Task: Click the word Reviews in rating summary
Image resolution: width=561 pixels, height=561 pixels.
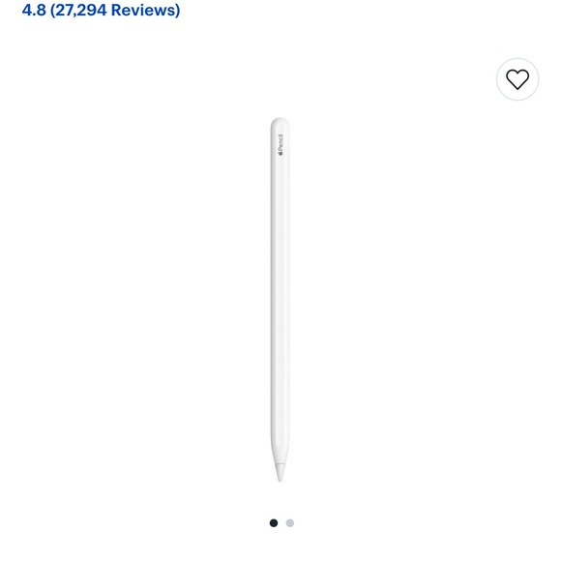Action: pos(143,10)
